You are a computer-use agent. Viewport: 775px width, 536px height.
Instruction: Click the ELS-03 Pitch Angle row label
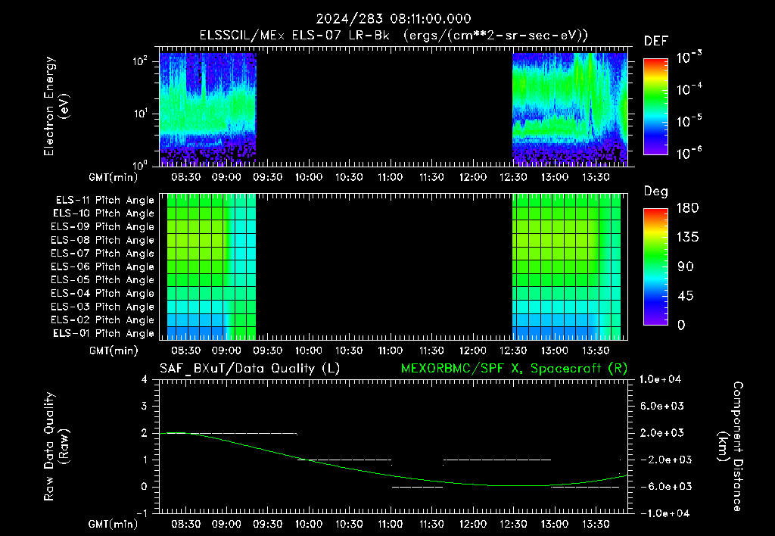click(x=103, y=307)
